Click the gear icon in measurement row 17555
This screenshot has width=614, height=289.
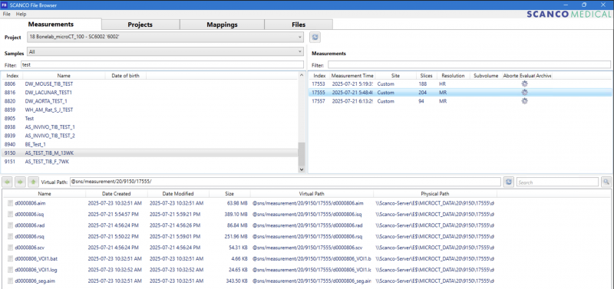coord(524,93)
